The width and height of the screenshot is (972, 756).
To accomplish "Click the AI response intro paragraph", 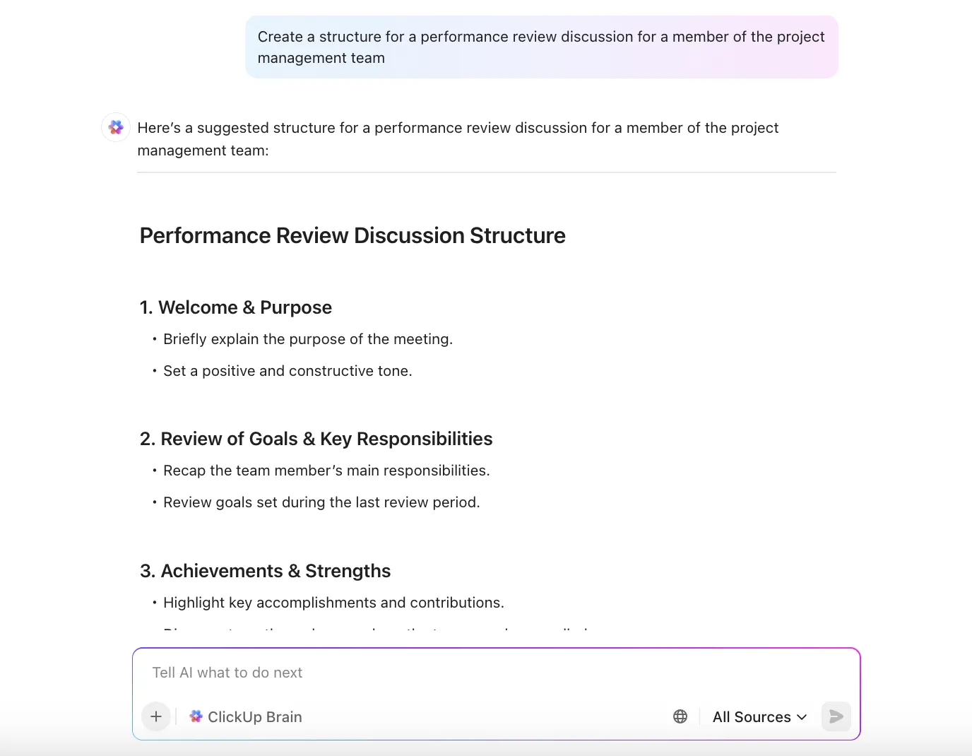I will click(458, 138).
